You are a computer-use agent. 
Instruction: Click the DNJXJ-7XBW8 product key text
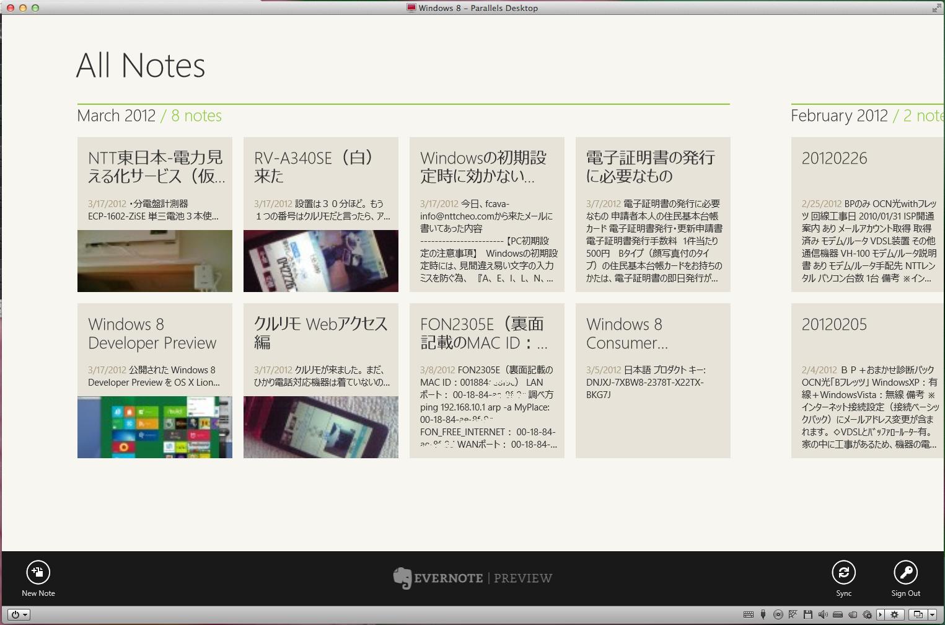click(645, 388)
